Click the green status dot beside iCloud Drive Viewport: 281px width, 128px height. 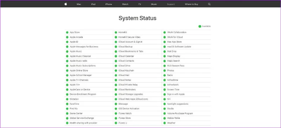tap(116, 66)
